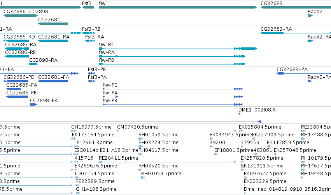Click the CG2898-PA protein feature

[33, 104]
